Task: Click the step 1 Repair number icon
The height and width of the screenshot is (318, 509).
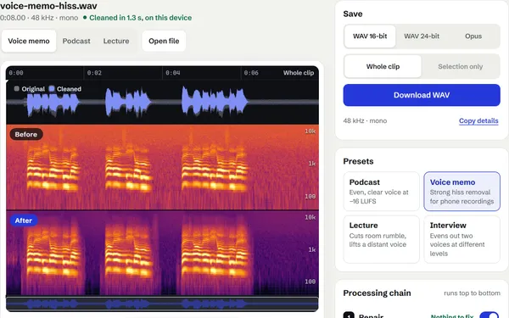Action: (349, 315)
